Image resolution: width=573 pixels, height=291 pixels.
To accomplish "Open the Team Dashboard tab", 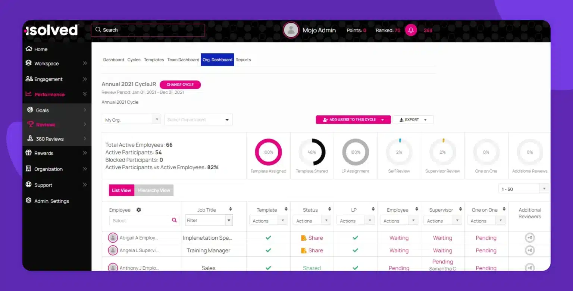I will pyautogui.click(x=183, y=60).
